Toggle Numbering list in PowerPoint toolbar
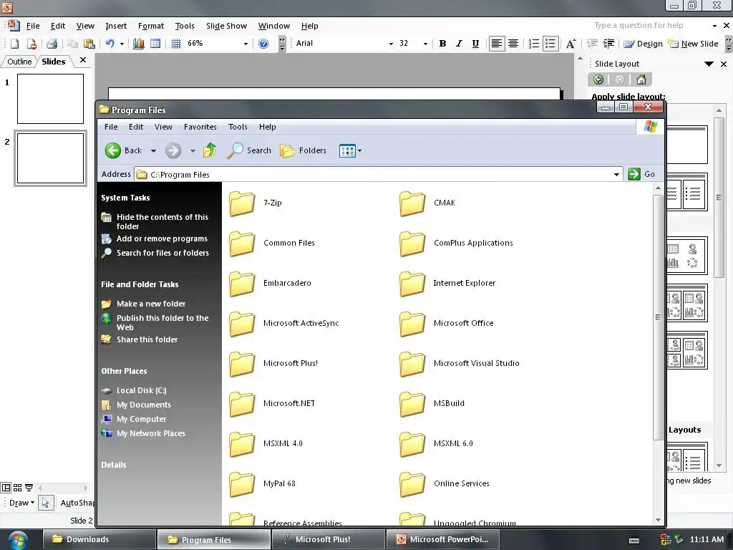The image size is (733, 550). tap(533, 44)
